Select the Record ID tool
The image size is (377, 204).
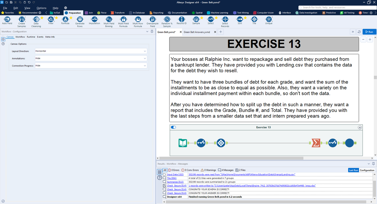(181, 21)
